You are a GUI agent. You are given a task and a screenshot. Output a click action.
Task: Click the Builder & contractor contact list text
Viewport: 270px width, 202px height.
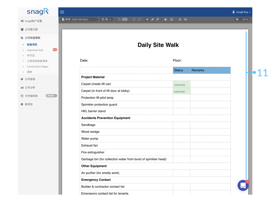coord(103,187)
